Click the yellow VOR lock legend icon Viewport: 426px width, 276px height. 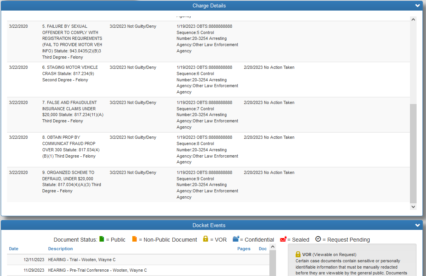pyautogui.click(x=206, y=239)
